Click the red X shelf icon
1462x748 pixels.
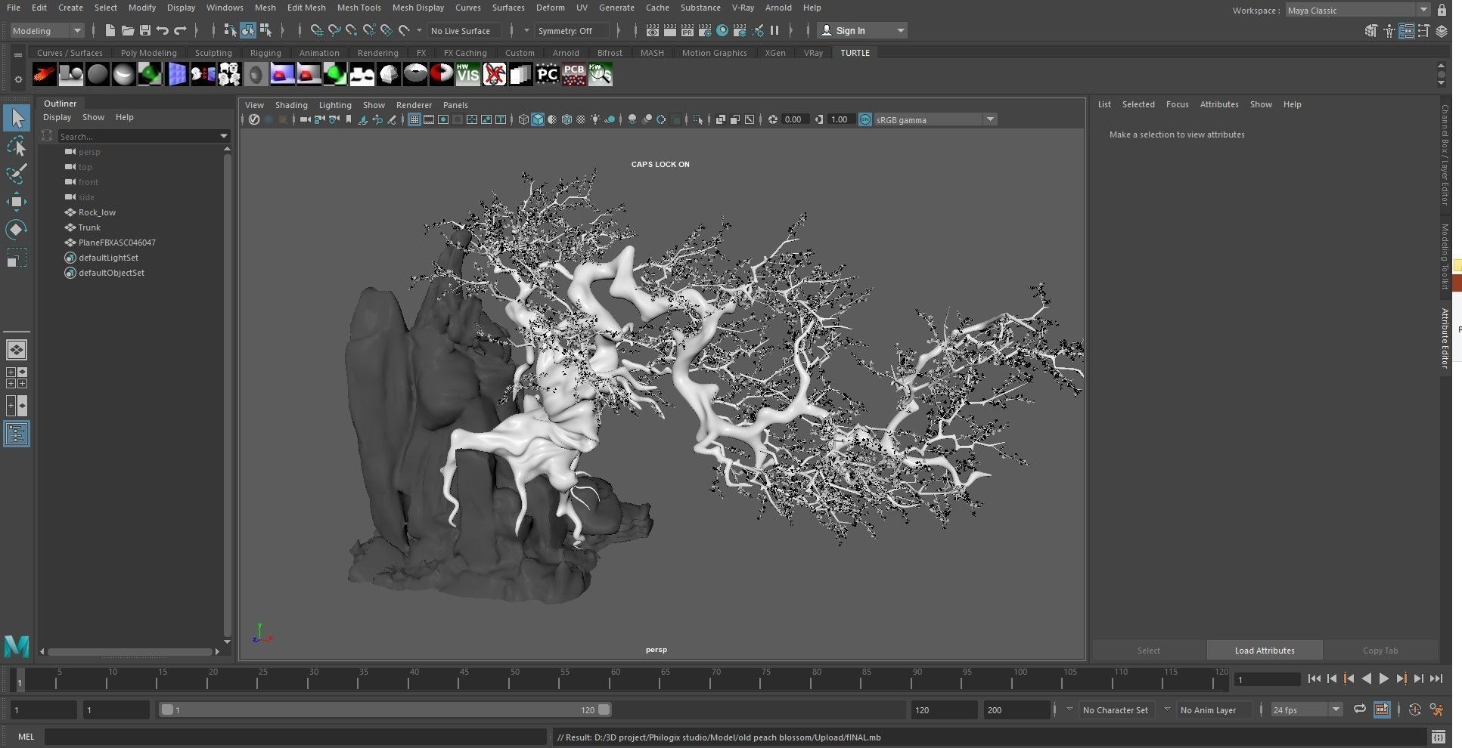(495, 74)
